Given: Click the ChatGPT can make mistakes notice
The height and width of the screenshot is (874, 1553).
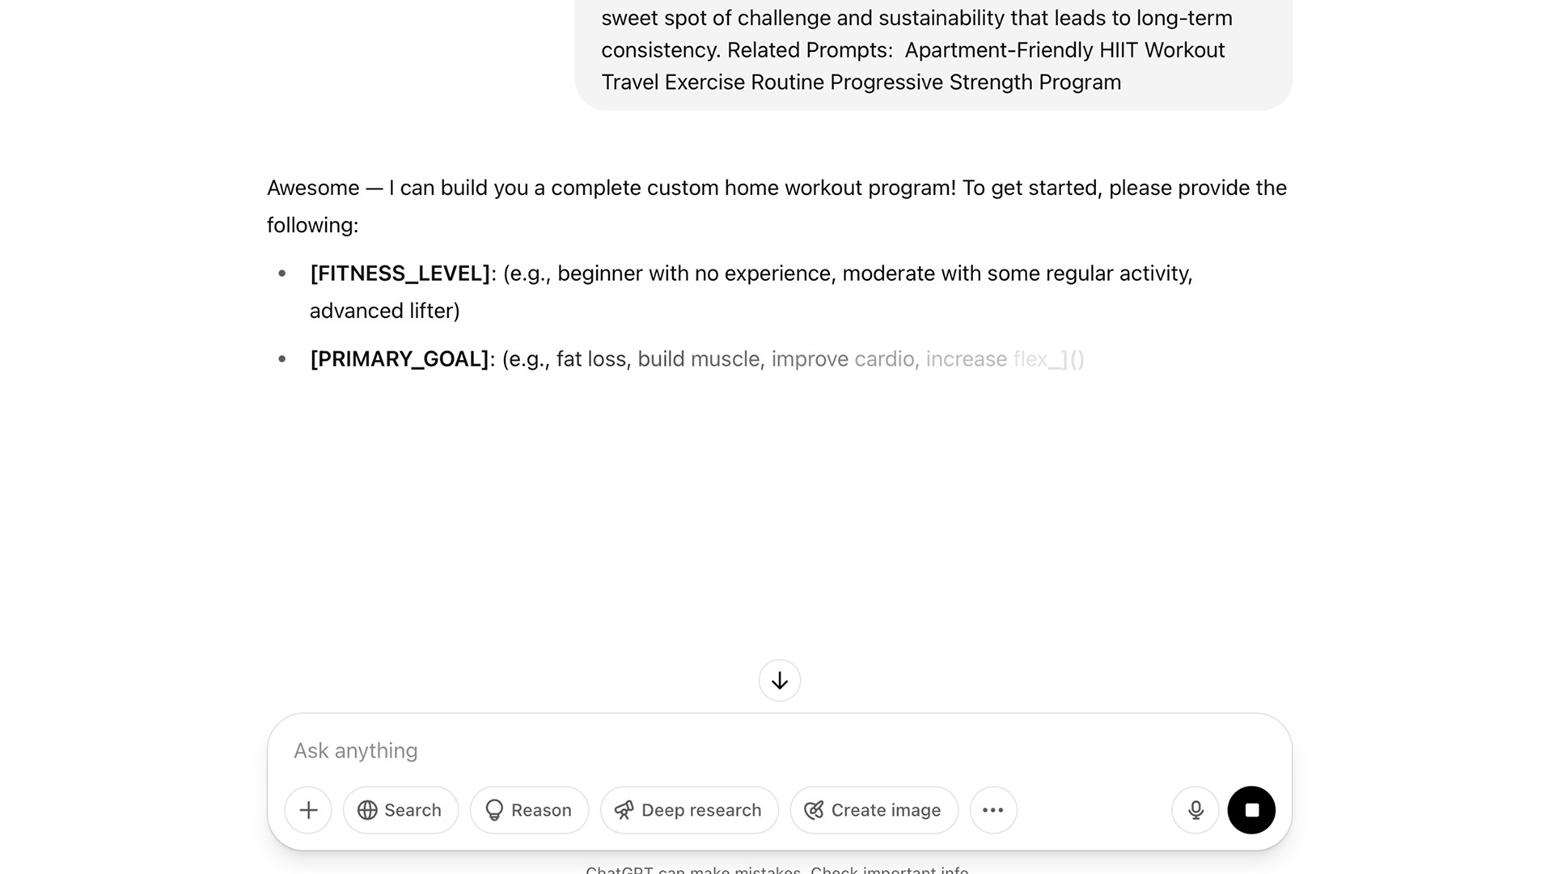Looking at the screenshot, I should click(776, 870).
